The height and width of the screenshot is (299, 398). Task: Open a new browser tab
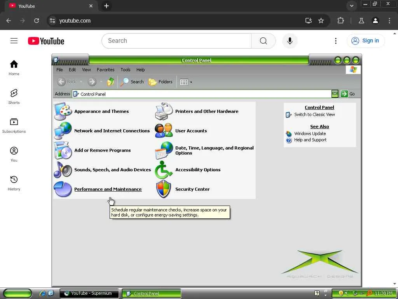coord(106,6)
